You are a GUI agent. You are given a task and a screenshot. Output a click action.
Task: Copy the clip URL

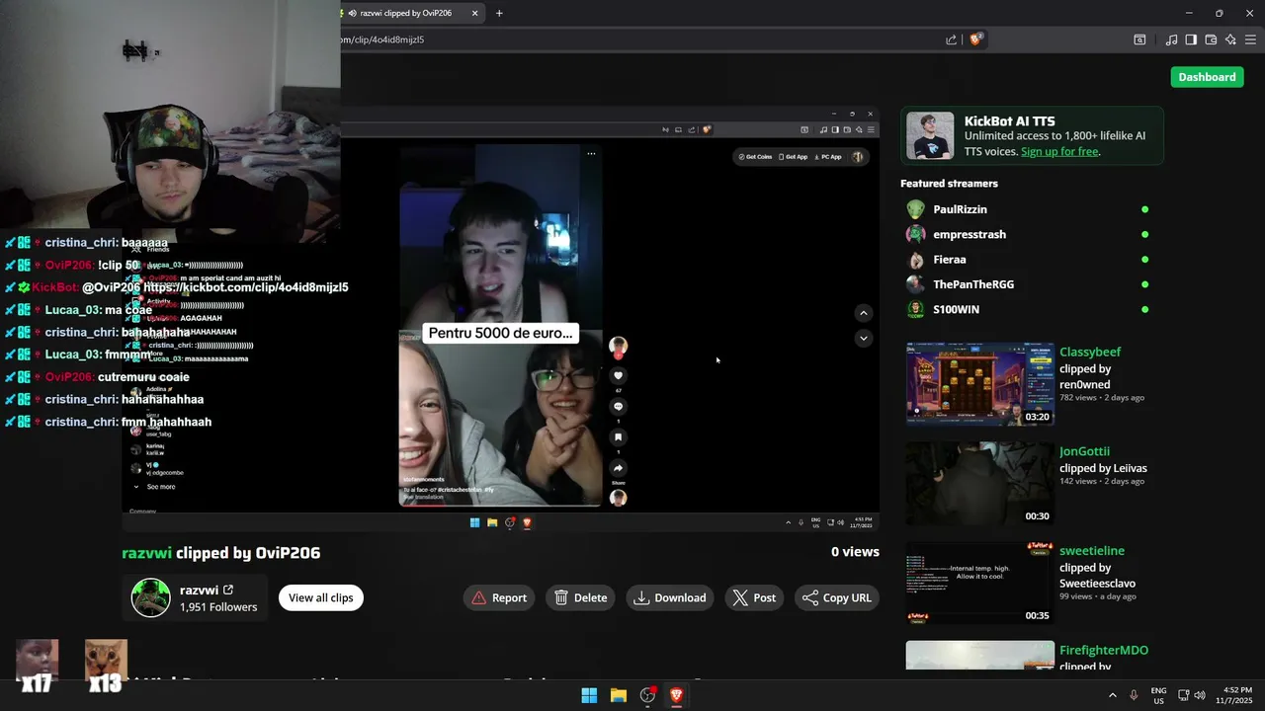point(837,597)
